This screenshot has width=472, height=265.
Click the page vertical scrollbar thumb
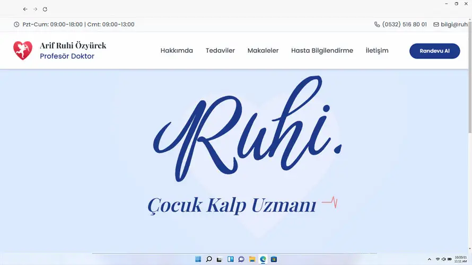470,77
